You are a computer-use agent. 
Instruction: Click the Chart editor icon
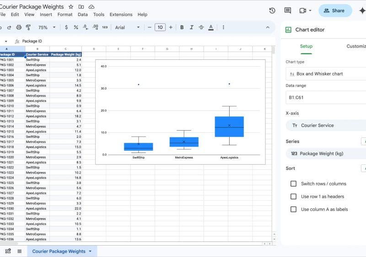pos(288,30)
